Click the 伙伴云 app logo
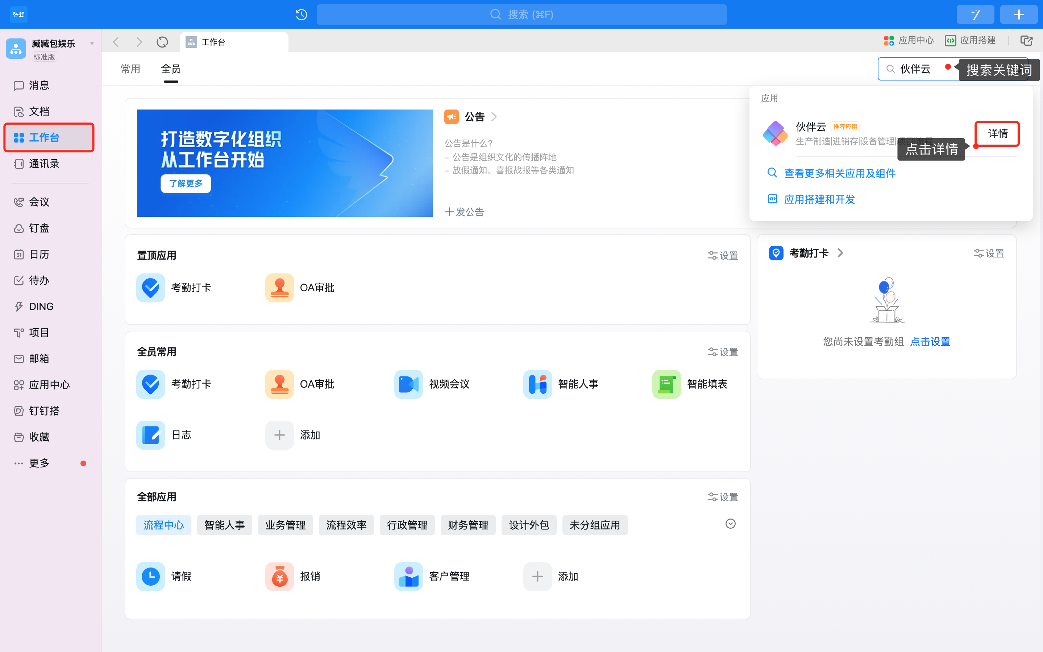This screenshot has height=652, width=1043. 775,133
